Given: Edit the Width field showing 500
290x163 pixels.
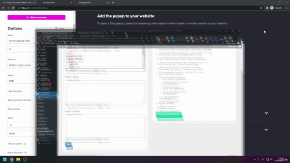Looking at the screenshot, I should tap(21, 81).
